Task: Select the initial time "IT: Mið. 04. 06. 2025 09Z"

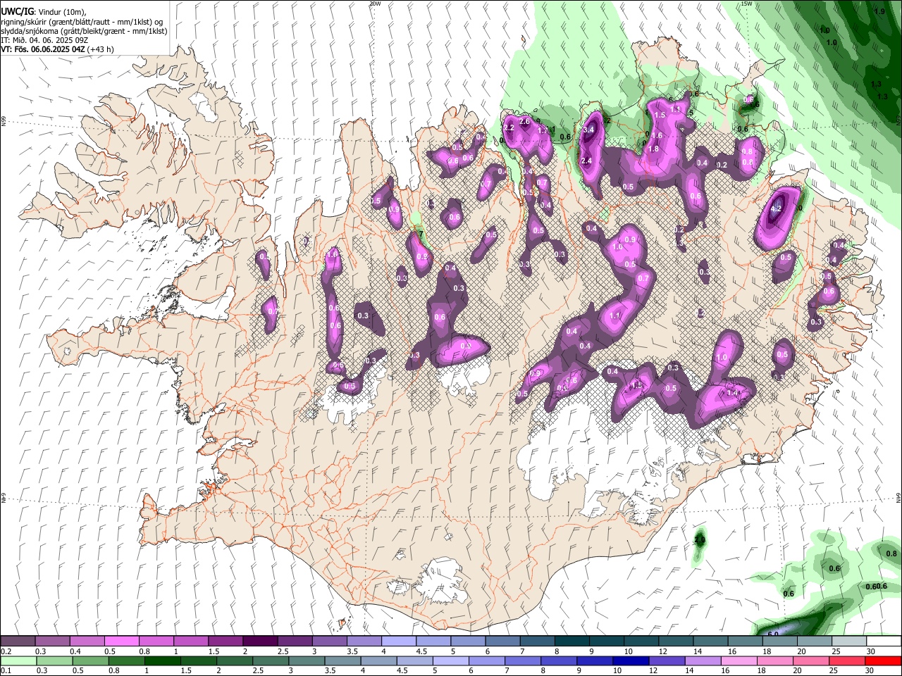Action: pyautogui.click(x=44, y=40)
